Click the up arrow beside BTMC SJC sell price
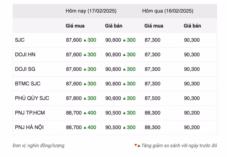The image size is (227, 157). 124,84
